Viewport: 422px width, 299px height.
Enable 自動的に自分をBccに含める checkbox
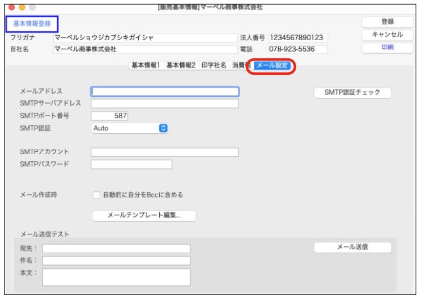[96, 195]
